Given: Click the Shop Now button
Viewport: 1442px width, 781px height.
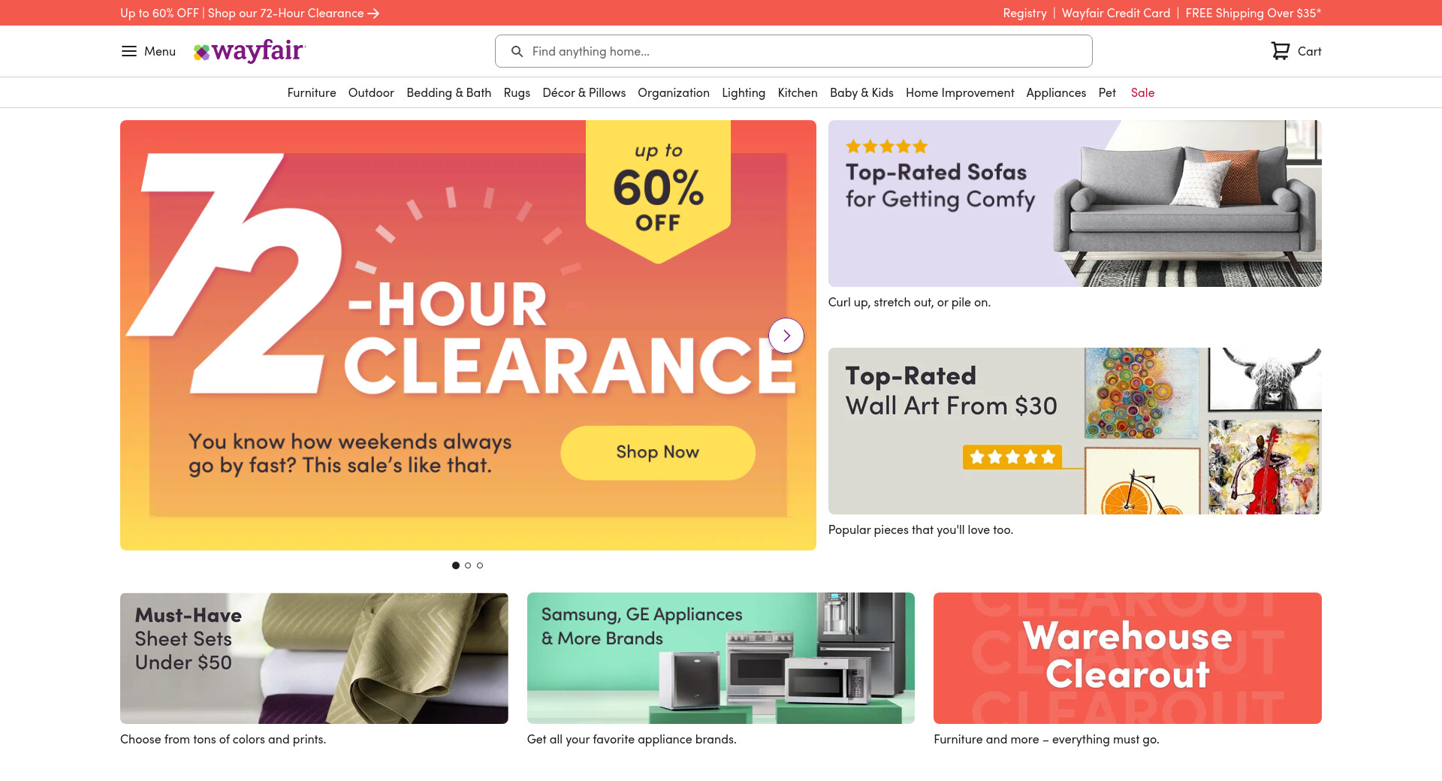Looking at the screenshot, I should (x=658, y=452).
